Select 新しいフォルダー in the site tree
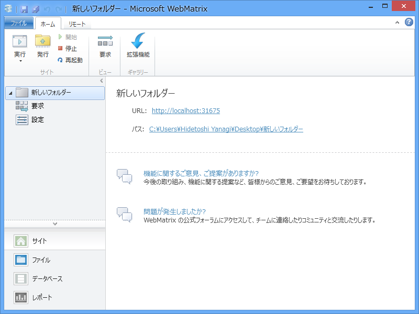The height and width of the screenshot is (314, 419). click(x=55, y=93)
